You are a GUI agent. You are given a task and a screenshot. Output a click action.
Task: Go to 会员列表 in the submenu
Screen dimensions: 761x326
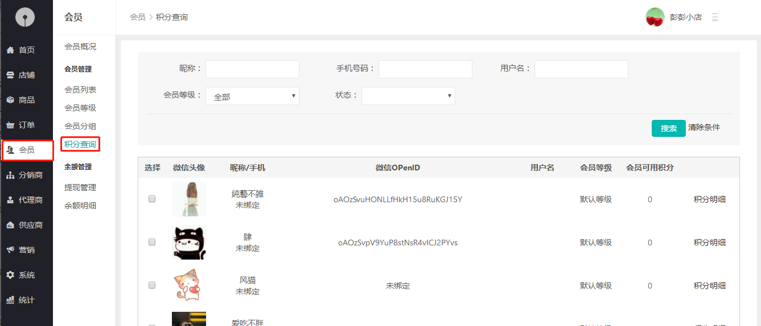(x=80, y=90)
